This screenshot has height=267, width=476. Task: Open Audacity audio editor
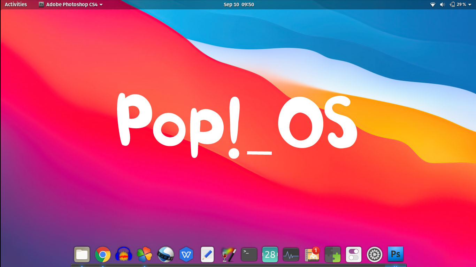124,254
